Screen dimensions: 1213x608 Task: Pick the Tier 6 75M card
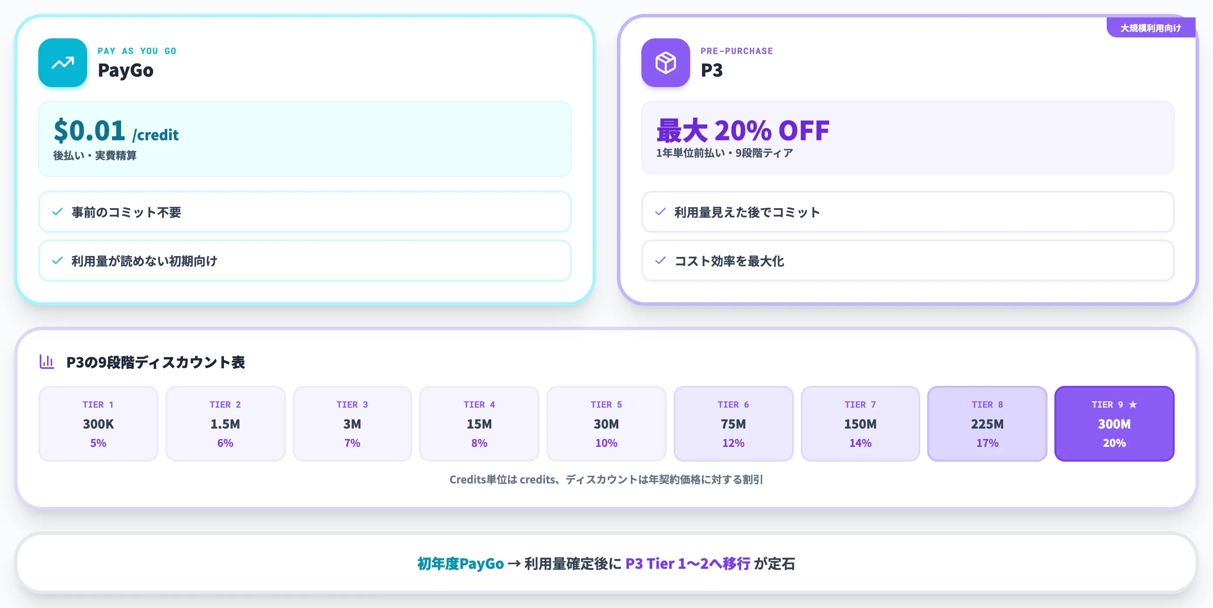[x=734, y=423]
